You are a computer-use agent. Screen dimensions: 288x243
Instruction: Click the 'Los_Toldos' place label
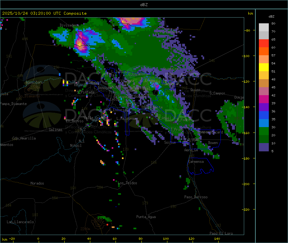coord(127,183)
